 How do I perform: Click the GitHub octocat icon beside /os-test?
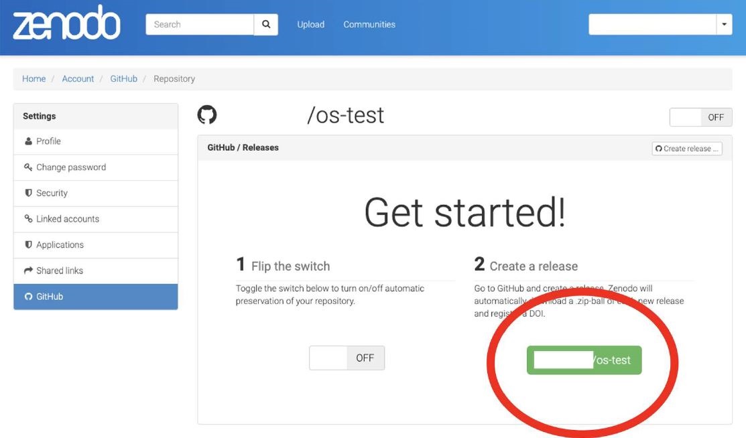coord(207,115)
